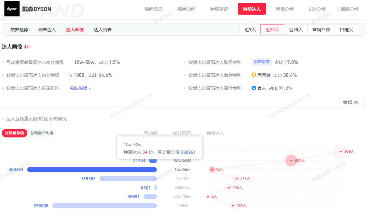The image size is (368, 218).
Task: Click the 609人 bubble point
Action: [291, 161]
